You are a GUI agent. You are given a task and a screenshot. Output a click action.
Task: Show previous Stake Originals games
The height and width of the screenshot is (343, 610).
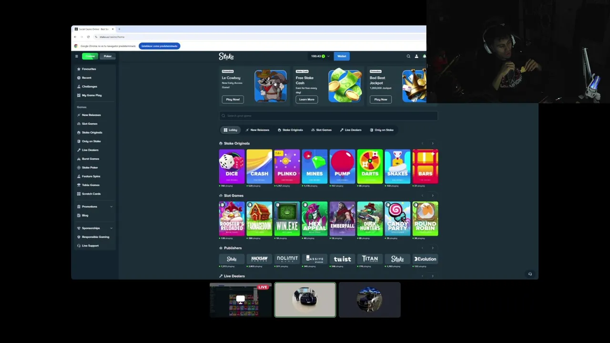(x=422, y=143)
